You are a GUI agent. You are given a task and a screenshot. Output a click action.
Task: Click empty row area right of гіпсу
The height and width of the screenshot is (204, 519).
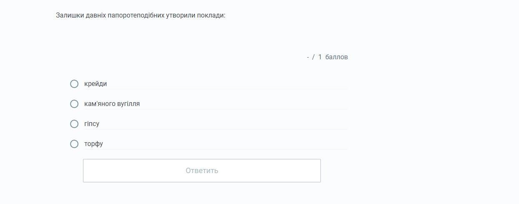coord(229,124)
